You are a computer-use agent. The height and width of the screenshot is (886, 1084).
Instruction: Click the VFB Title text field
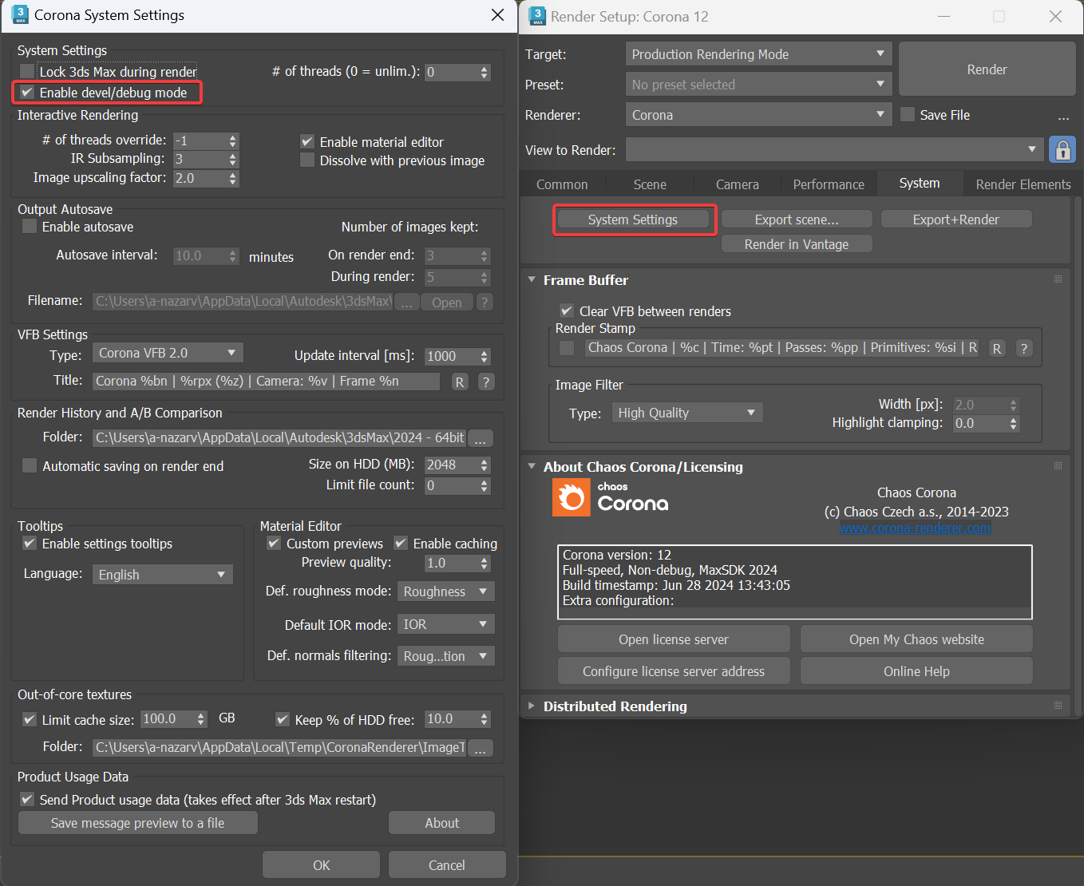[267, 382]
